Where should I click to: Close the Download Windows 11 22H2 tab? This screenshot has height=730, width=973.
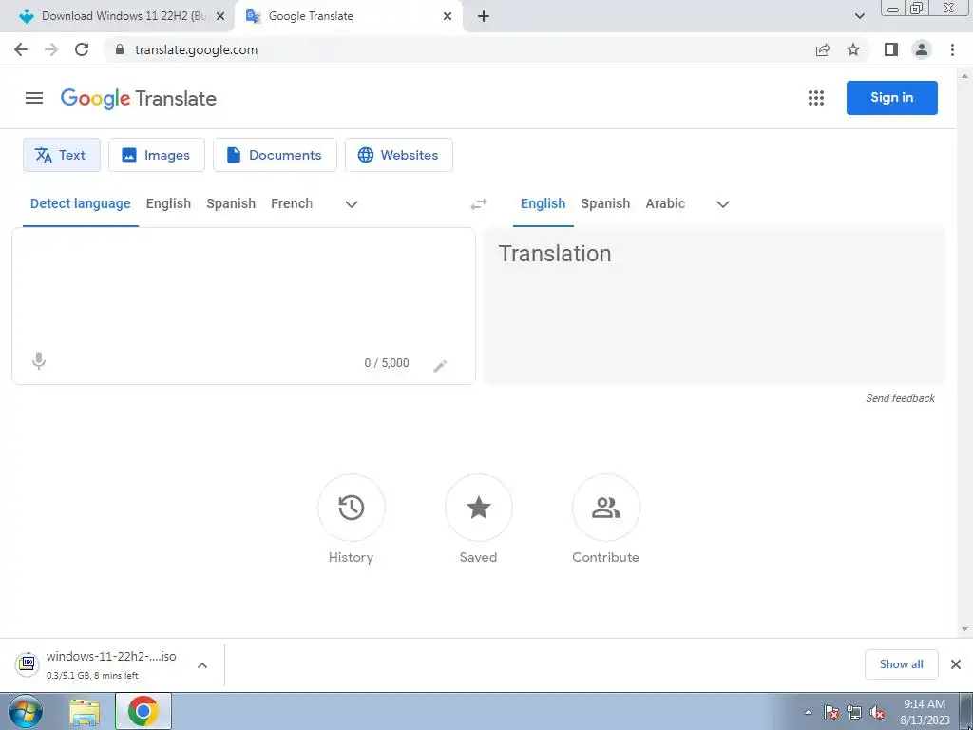point(219,16)
